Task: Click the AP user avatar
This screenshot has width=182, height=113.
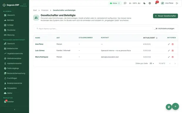Action: [x=163, y=3]
